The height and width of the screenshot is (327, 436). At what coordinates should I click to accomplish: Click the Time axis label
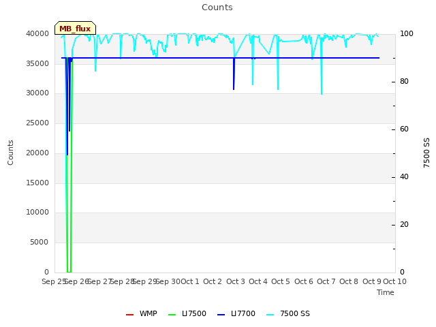386,292
